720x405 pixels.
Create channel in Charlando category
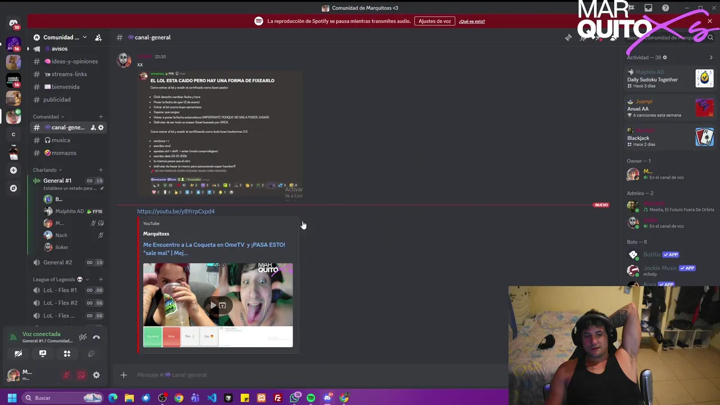click(101, 170)
